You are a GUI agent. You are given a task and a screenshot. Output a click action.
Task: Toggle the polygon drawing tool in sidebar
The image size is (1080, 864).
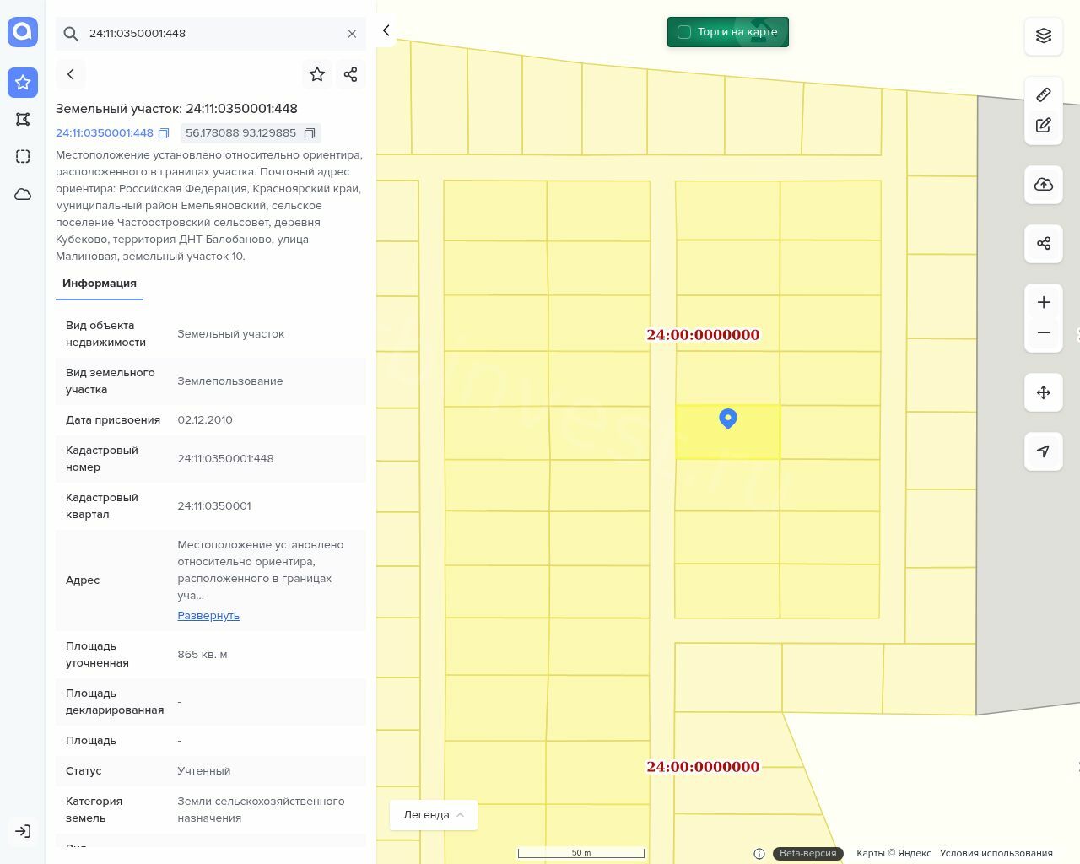[23, 120]
